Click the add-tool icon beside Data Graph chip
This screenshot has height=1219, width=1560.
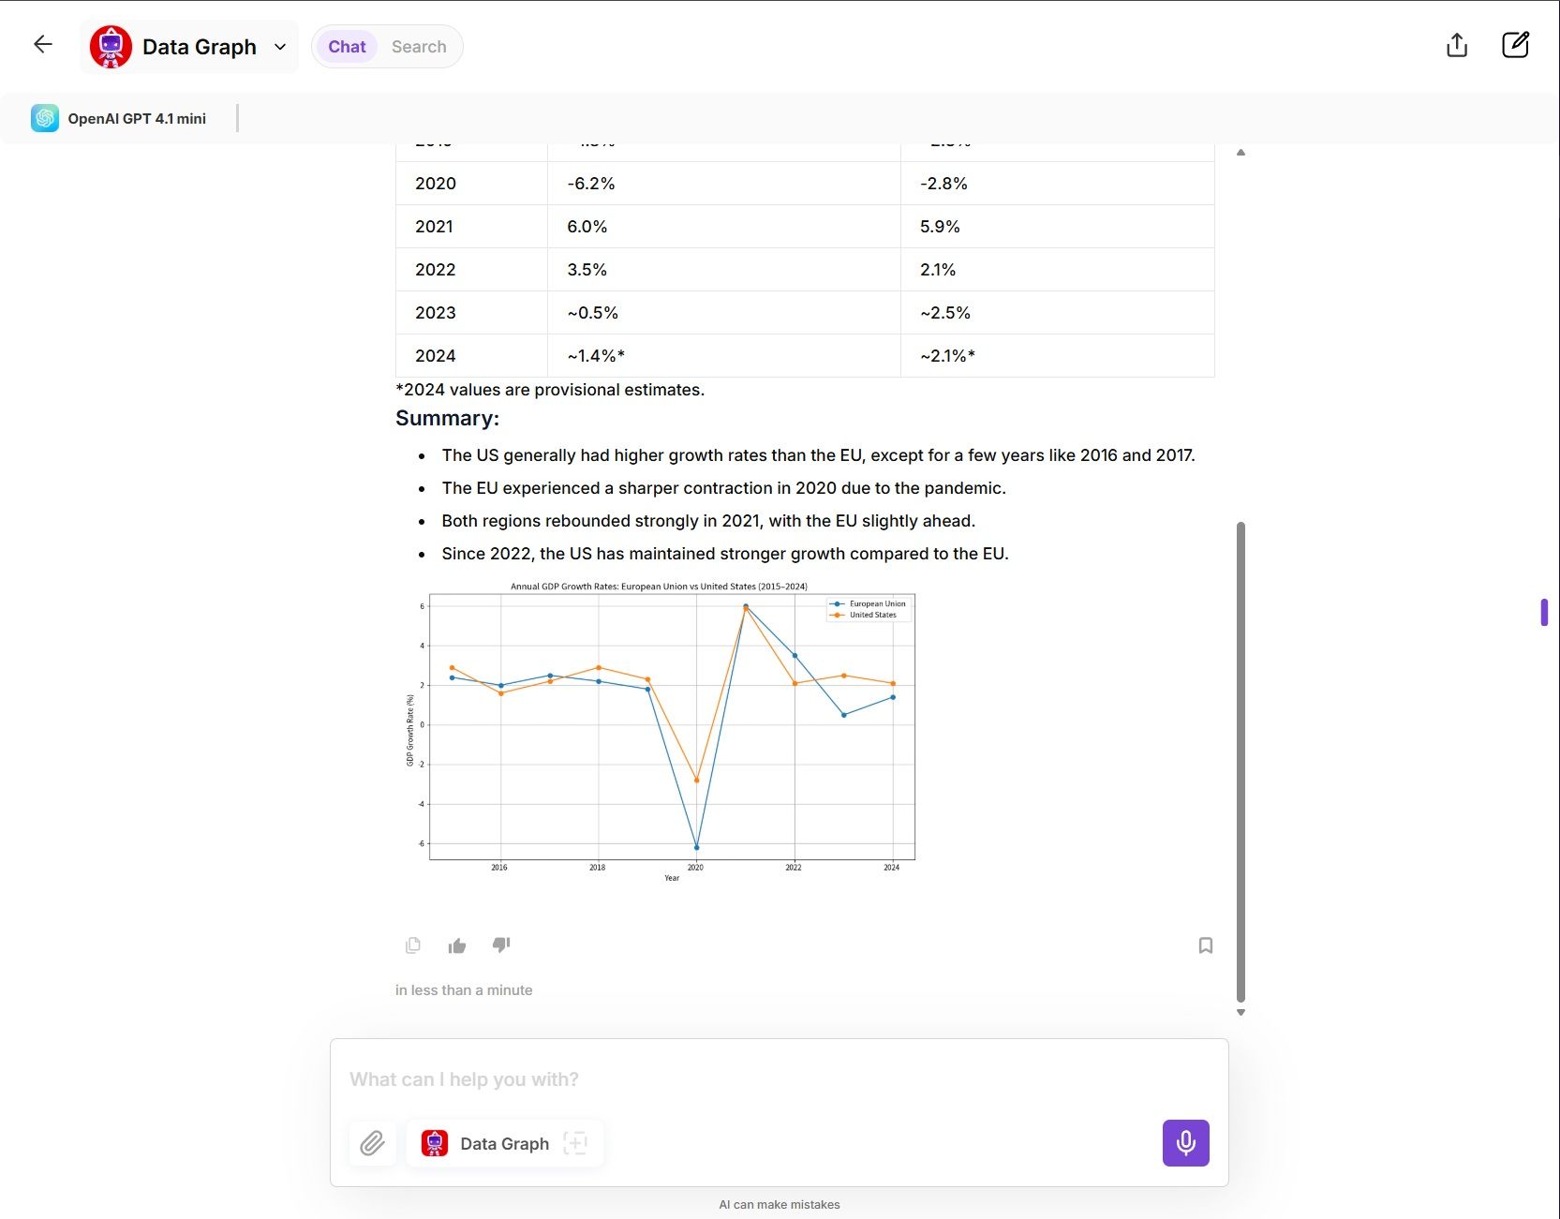(x=575, y=1143)
